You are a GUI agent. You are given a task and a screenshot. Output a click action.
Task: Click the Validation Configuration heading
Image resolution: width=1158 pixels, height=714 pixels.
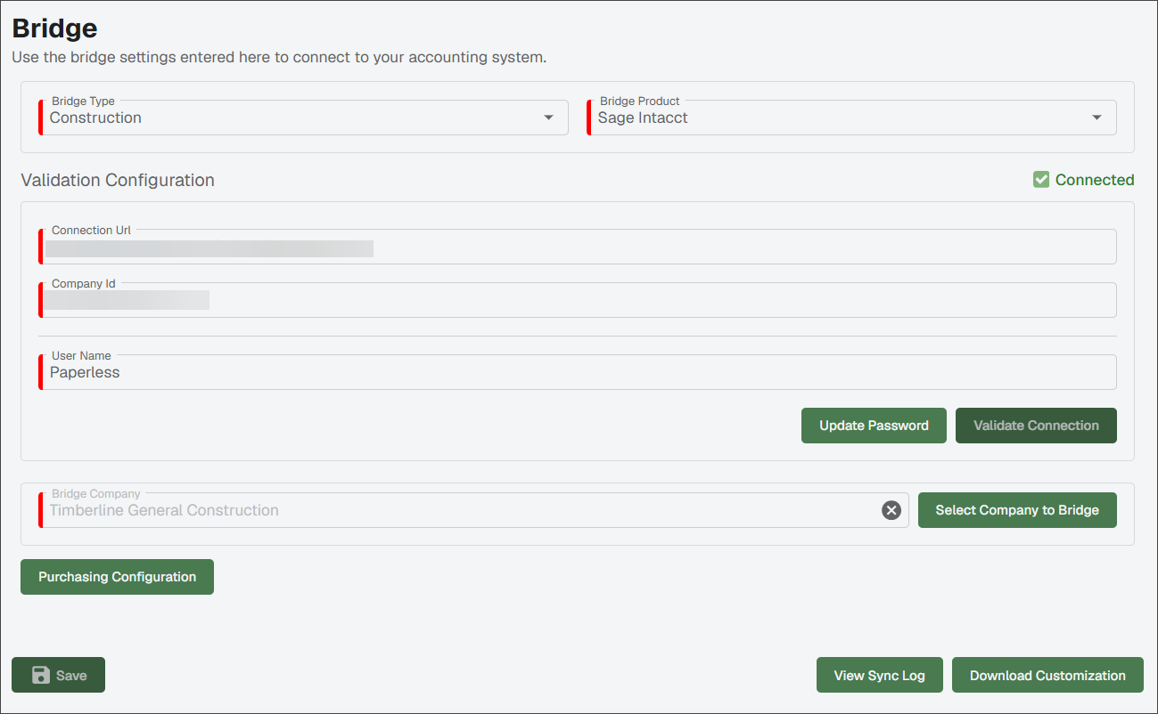(118, 180)
